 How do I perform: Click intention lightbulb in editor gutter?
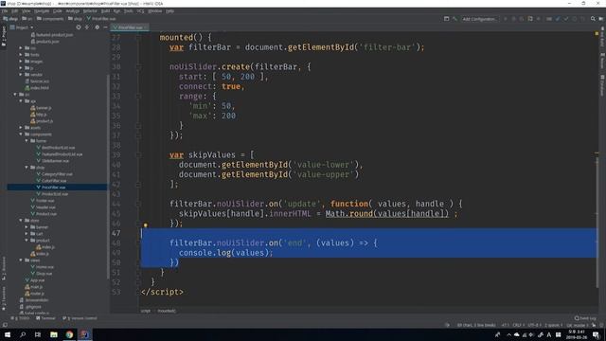pyautogui.click(x=145, y=225)
